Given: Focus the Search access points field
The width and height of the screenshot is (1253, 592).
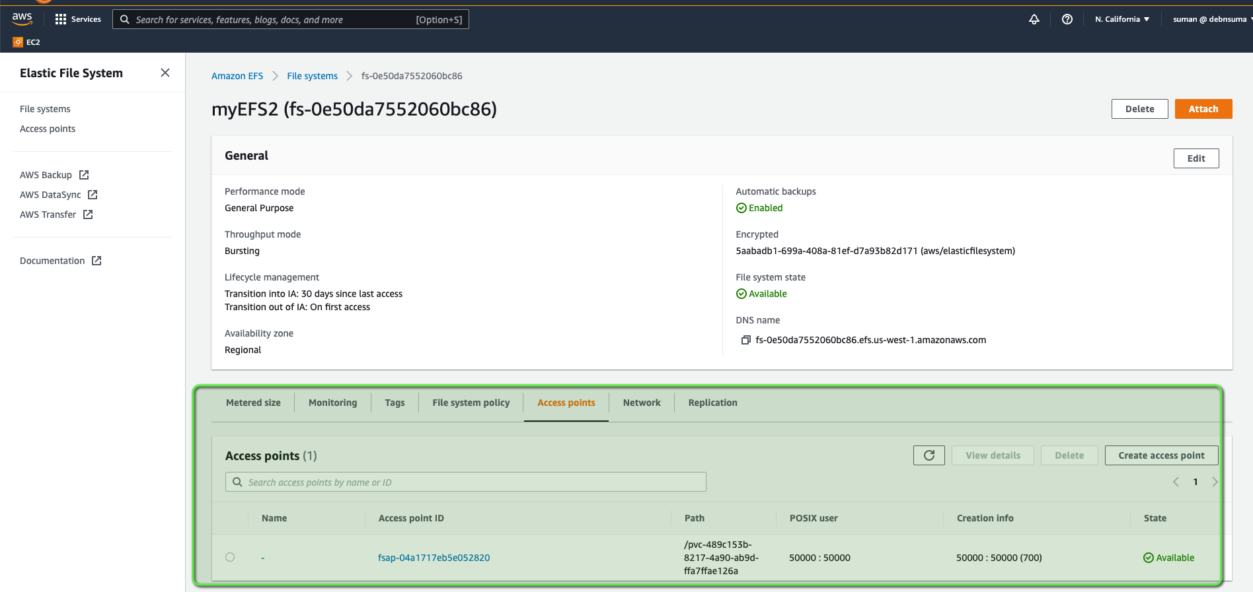Looking at the screenshot, I should pyautogui.click(x=466, y=482).
